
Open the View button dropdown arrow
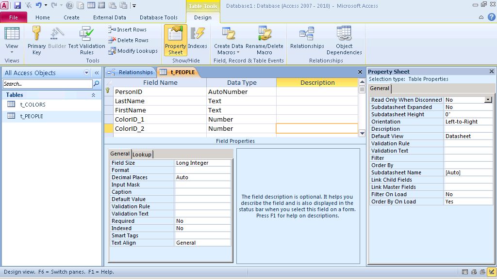(12, 52)
